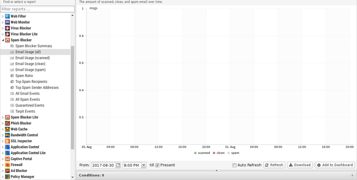This screenshot has width=357, height=180.
Task: Uncheck the Present checkbox
Action: point(158,165)
